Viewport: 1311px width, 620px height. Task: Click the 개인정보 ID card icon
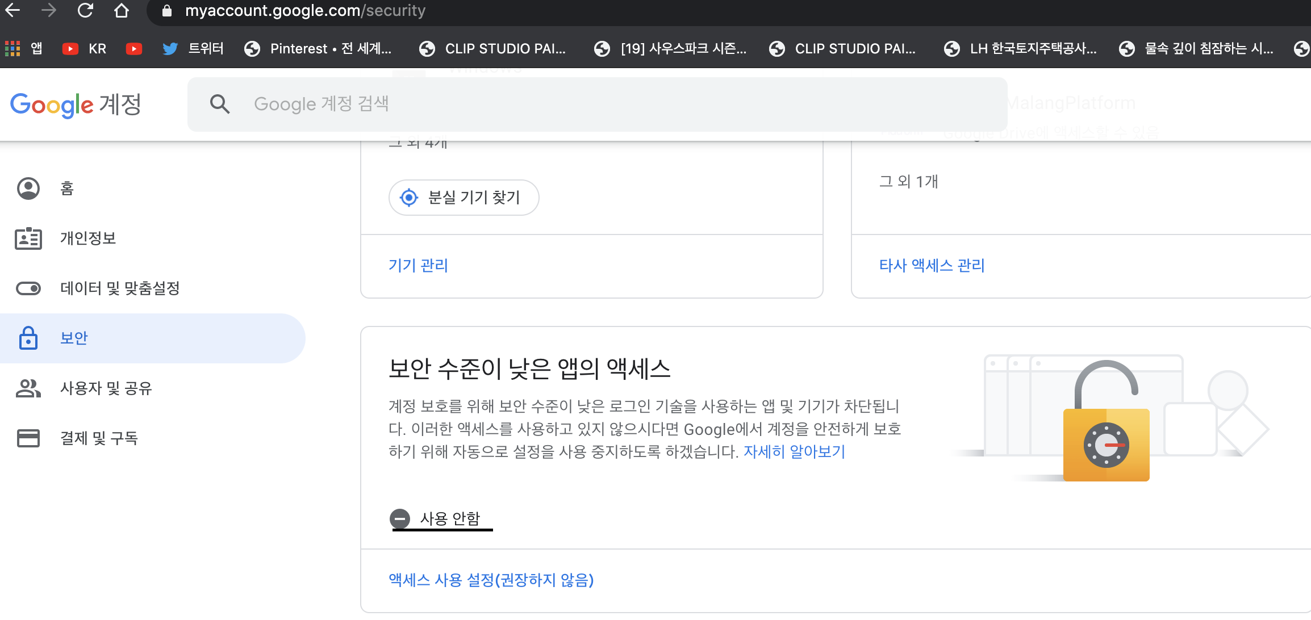pos(28,238)
